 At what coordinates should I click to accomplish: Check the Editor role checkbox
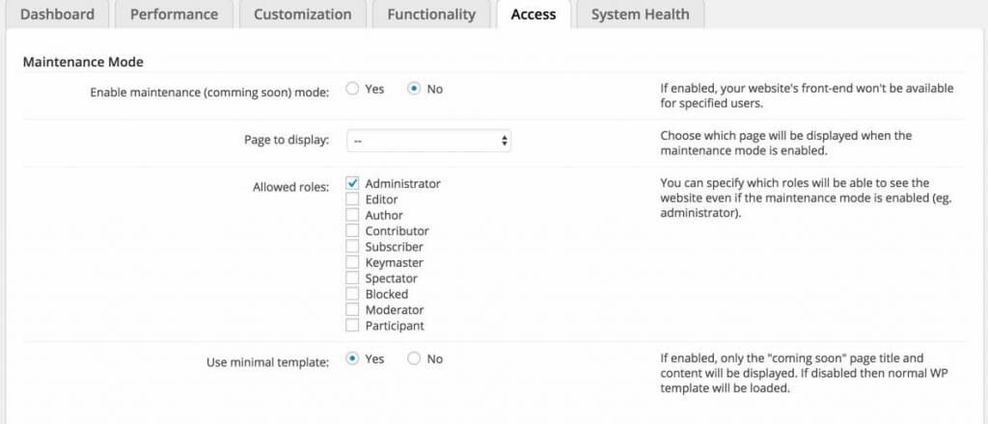pos(353,199)
